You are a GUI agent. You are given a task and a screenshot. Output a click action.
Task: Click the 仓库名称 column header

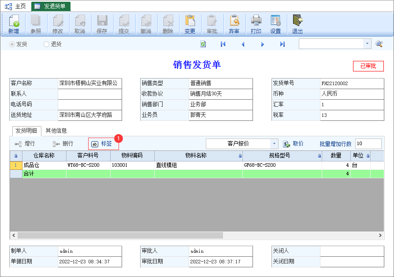coord(44,156)
